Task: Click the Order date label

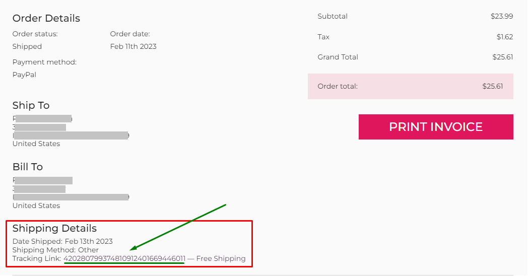Action: click(x=130, y=34)
